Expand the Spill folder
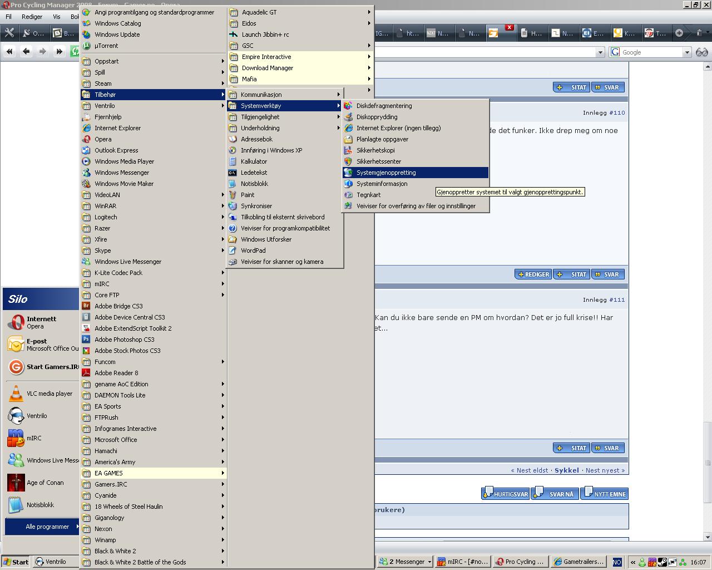Image resolution: width=712 pixels, height=570 pixels. [153, 72]
